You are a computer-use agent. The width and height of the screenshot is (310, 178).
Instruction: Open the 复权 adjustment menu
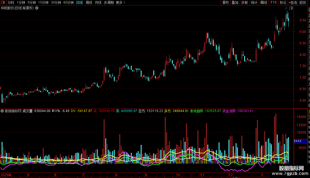point(226,2)
